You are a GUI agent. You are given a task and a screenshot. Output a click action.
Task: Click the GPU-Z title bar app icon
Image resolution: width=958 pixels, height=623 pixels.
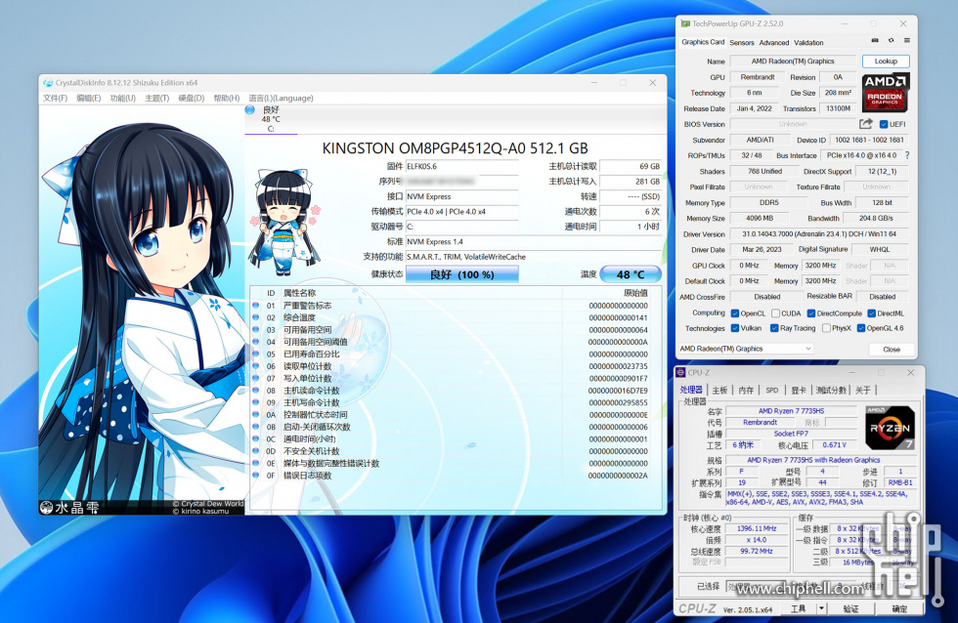(685, 23)
